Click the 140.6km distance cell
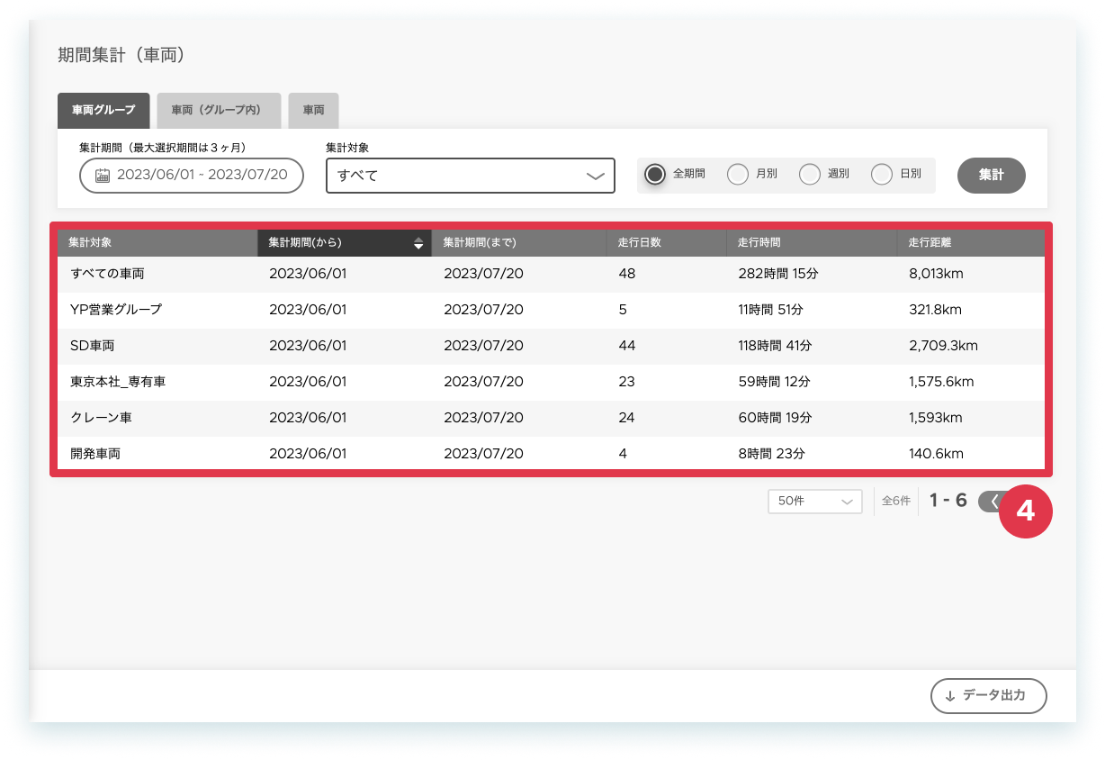The width and height of the screenshot is (1105, 760). click(x=937, y=454)
